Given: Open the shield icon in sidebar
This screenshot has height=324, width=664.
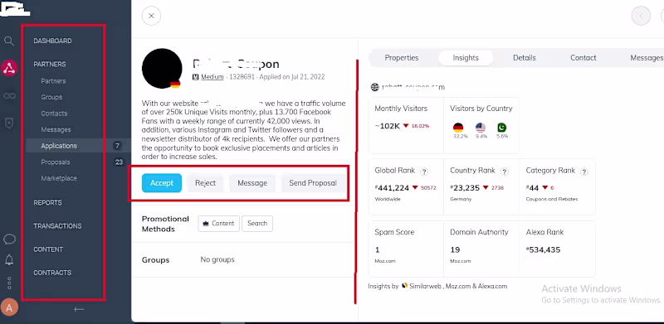Looking at the screenshot, I should click(9, 123).
